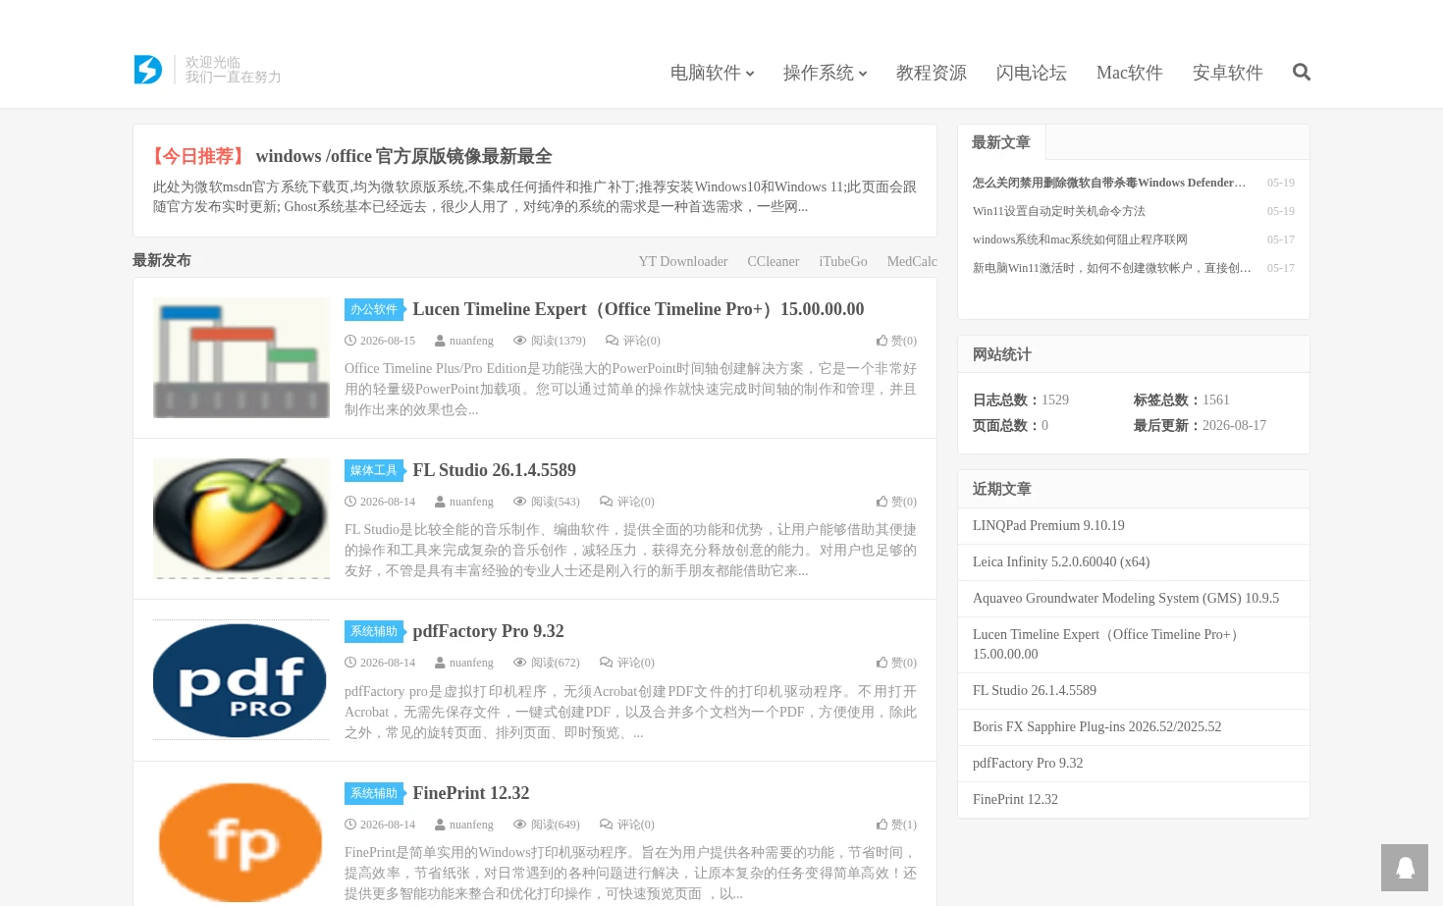Click the 2026-08-15 date of Lucen post
The image size is (1443, 906).
[x=380, y=341]
